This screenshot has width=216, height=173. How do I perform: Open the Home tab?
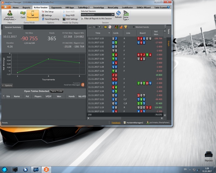[15, 7]
